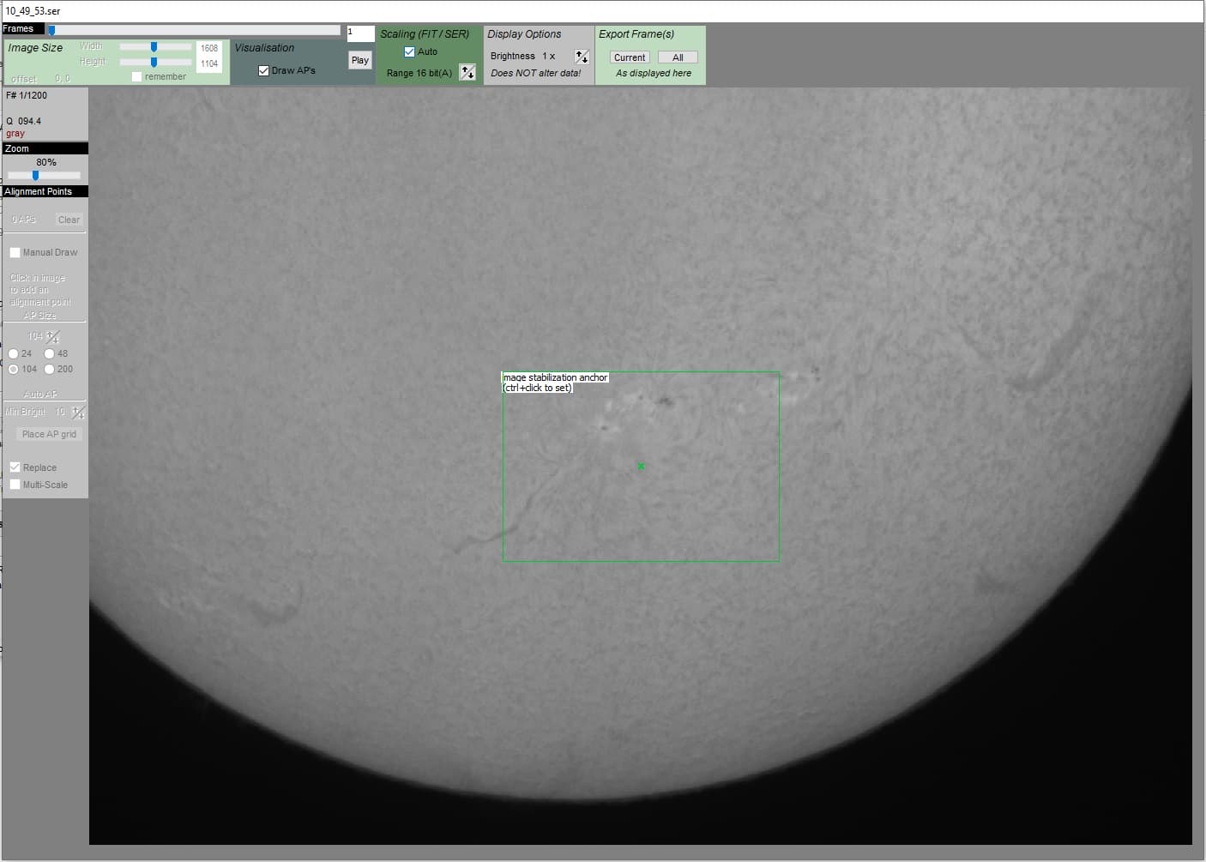Increase the Min Bright value stepper
The height and width of the screenshot is (862, 1206).
tap(77, 411)
